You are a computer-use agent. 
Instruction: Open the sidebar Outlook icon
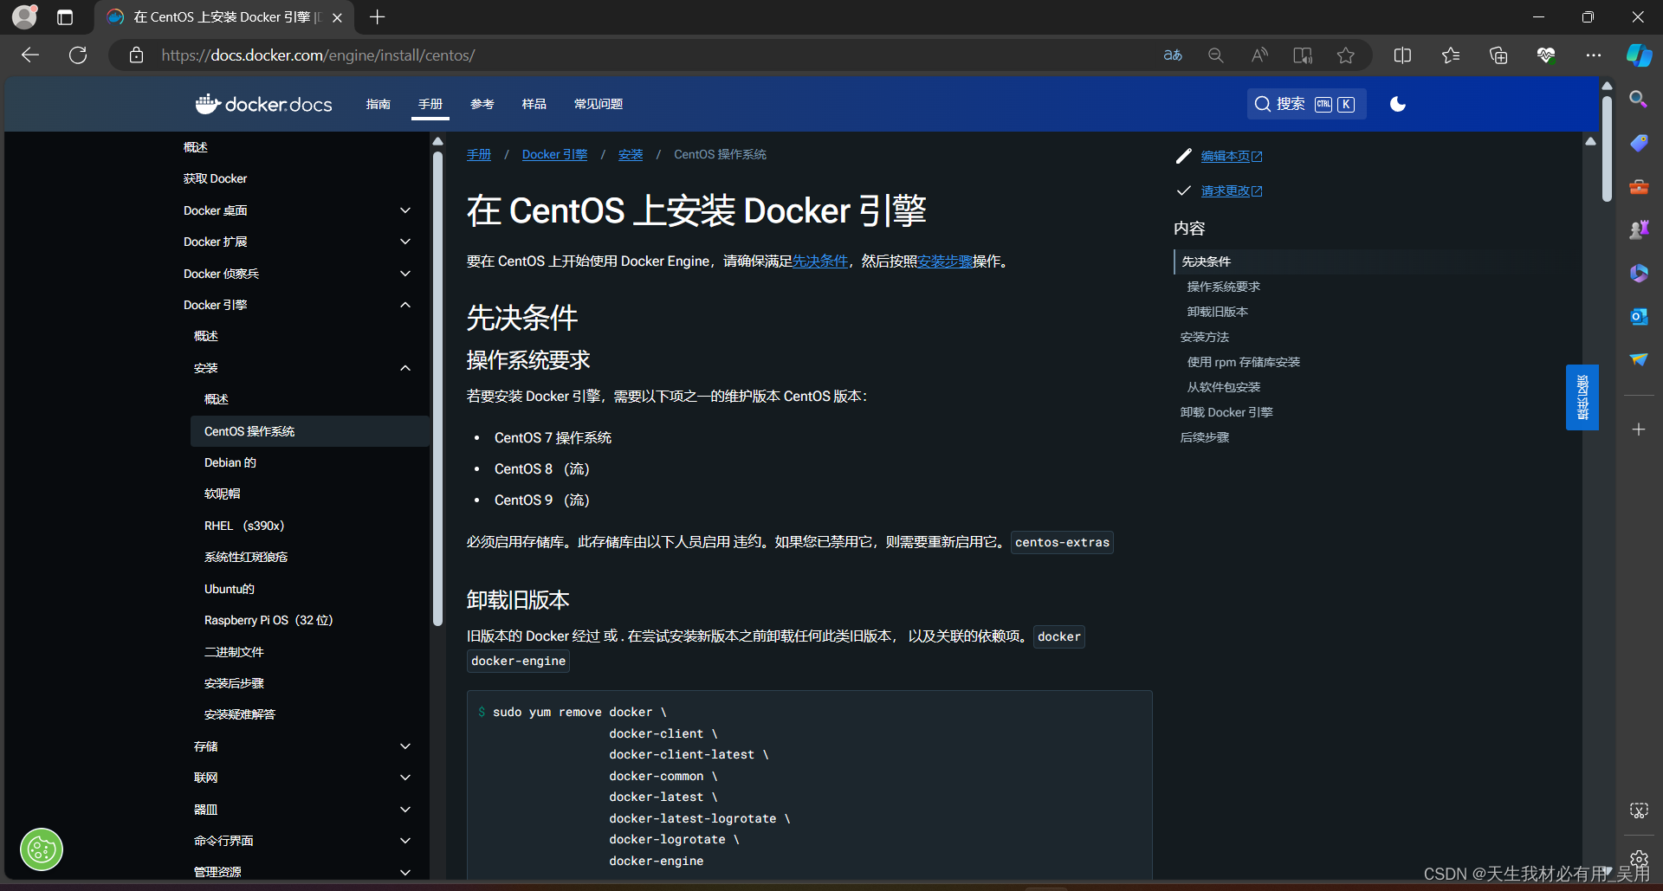(1639, 316)
